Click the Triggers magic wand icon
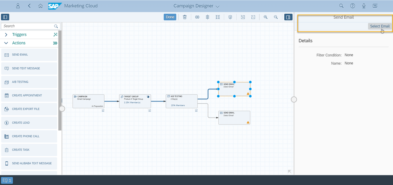The width and height of the screenshot is (393, 185). [x=55, y=35]
